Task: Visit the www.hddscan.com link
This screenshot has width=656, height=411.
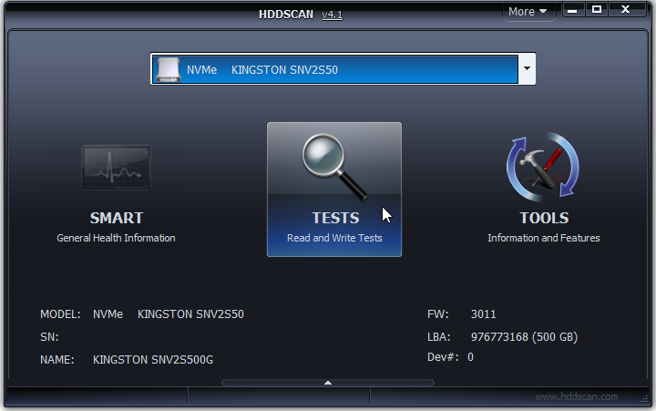Action: tap(577, 396)
